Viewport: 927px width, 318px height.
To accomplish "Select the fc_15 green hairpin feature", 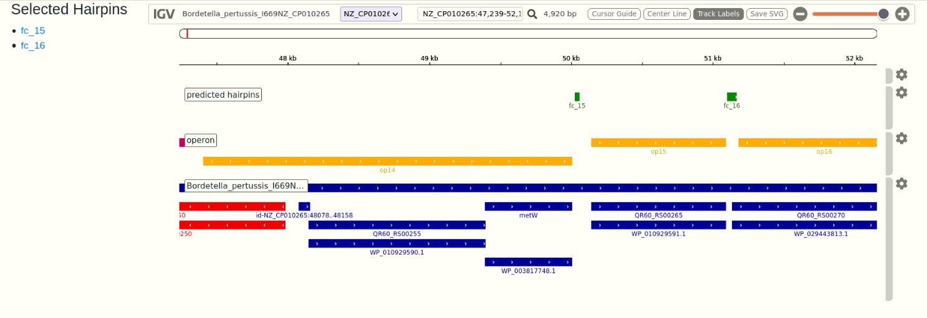I will point(577,96).
